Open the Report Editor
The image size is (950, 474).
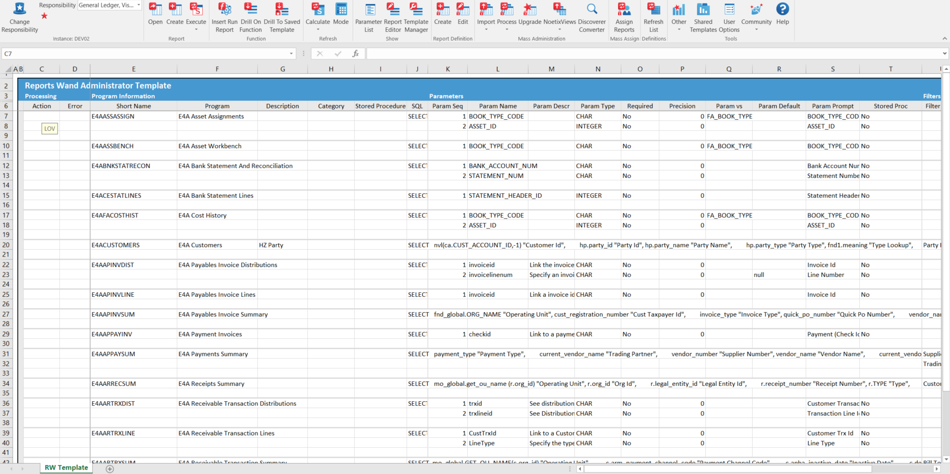coord(392,17)
